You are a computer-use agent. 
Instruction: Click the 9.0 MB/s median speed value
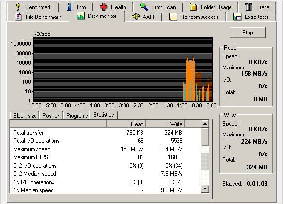pos(172,190)
